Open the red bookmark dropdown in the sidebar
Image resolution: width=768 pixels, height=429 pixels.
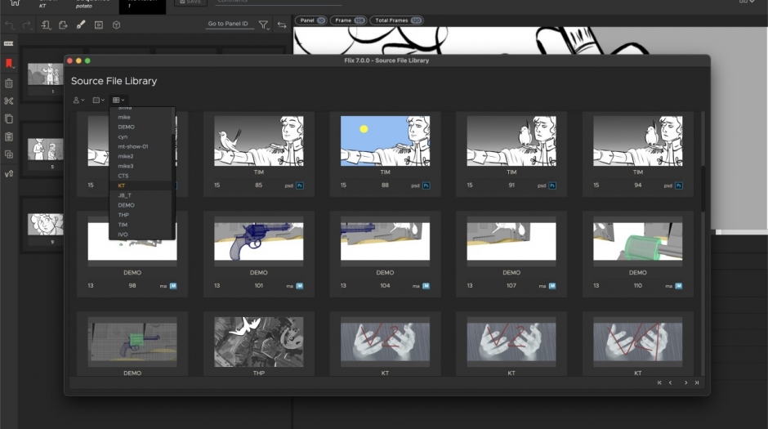(x=9, y=64)
